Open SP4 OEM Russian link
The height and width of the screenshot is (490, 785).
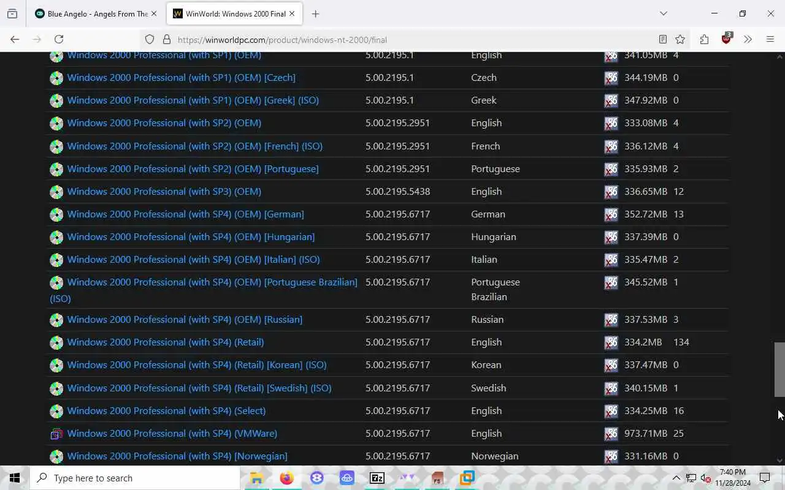(x=185, y=319)
